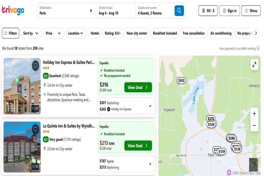This screenshot has height=176, width=264.
Task: Open the La Quinta Inn hotel photo
Action: click(22, 147)
